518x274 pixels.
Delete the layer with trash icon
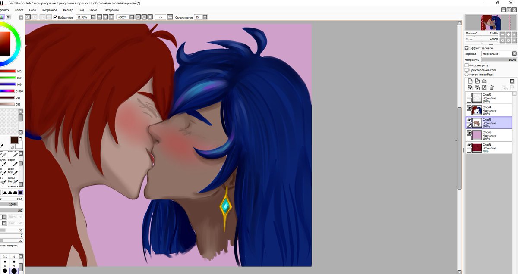pos(491,87)
